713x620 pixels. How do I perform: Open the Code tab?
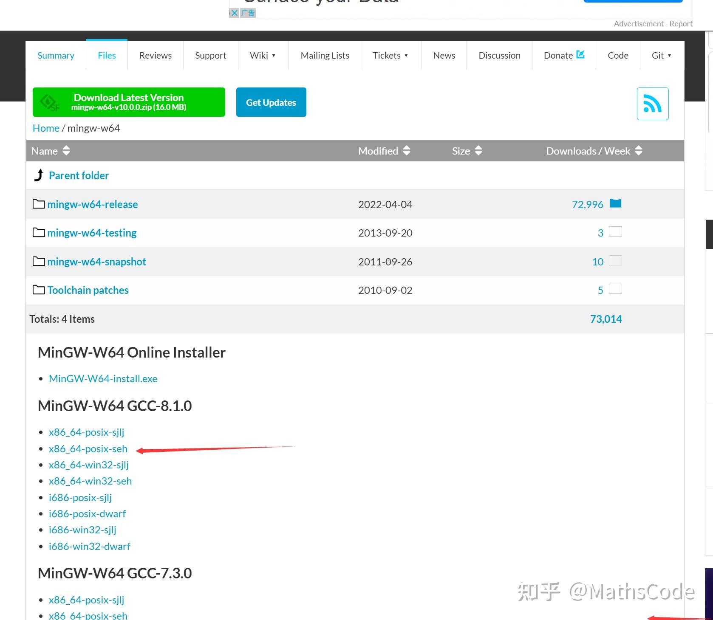pyautogui.click(x=618, y=55)
